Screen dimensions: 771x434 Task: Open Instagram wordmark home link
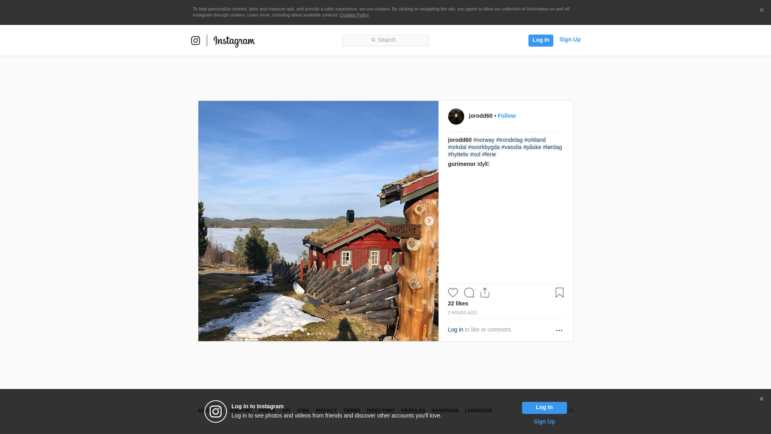234,41
